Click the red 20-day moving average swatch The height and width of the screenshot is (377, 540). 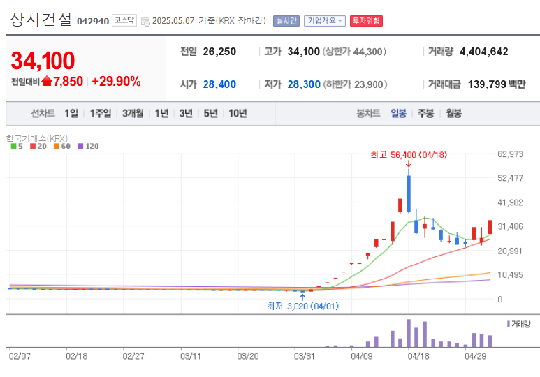pyautogui.click(x=33, y=146)
